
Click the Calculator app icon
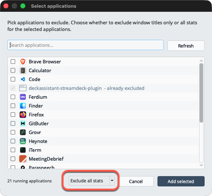click(23, 70)
